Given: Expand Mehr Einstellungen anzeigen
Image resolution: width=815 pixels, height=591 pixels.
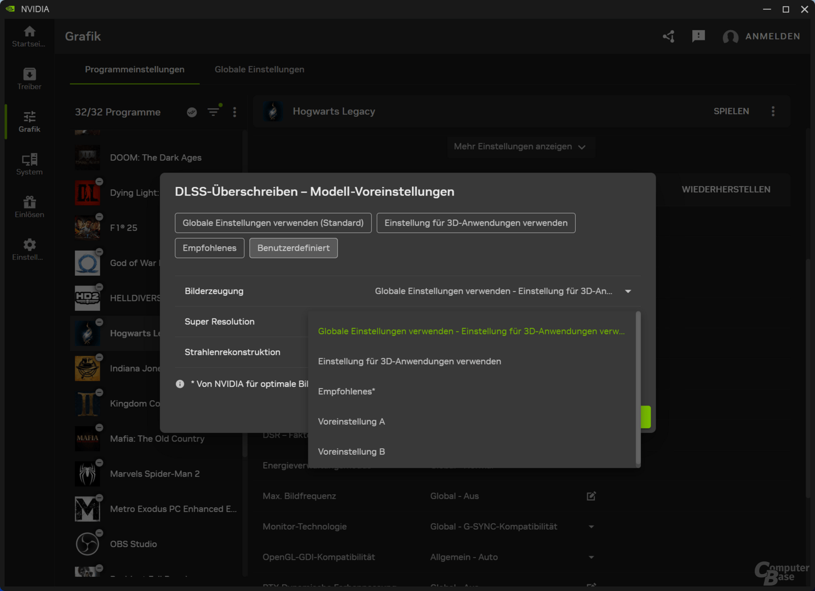Looking at the screenshot, I should pos(520,146).
